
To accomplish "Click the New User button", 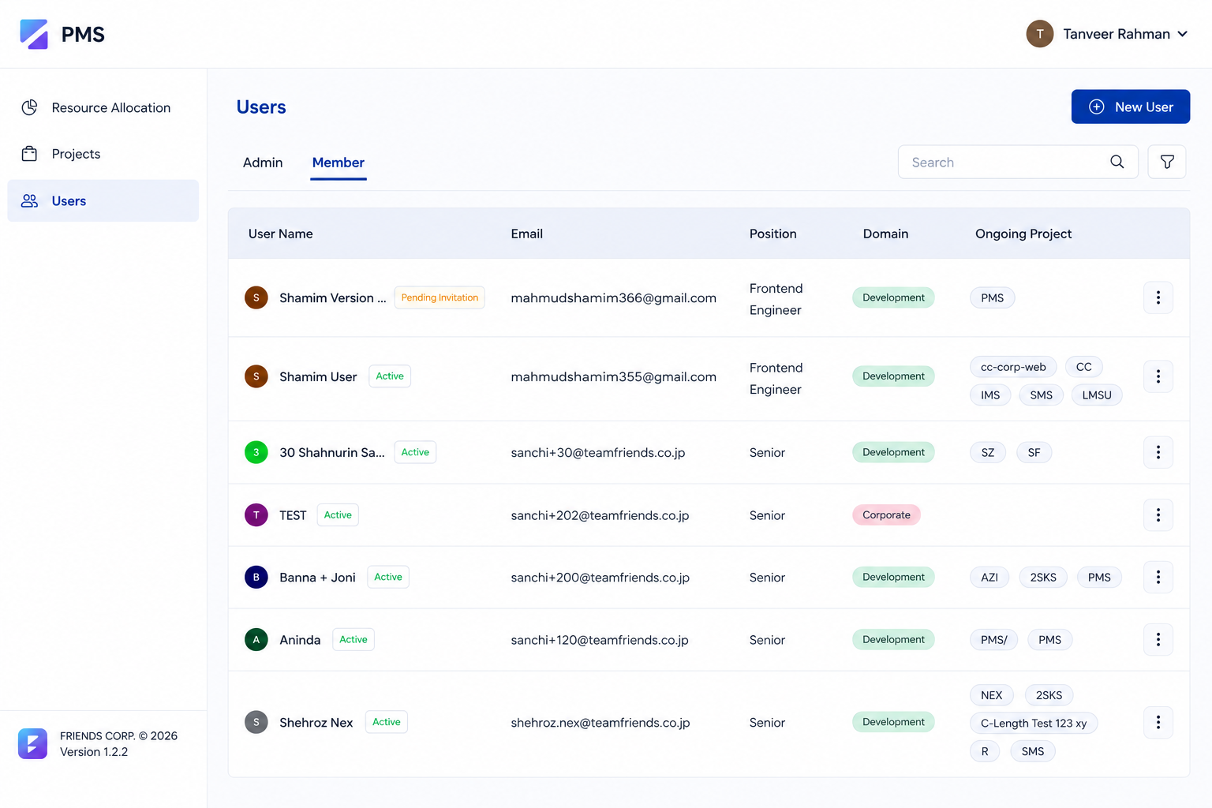I will pyautogui.click(x=1130, y=107).
